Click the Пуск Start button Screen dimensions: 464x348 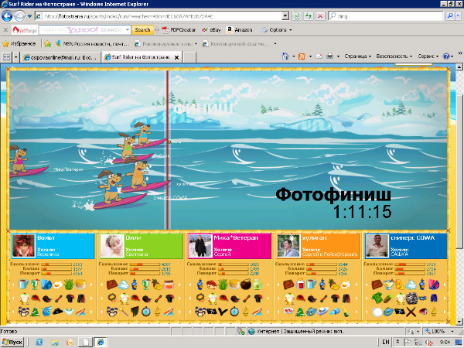point(15,341)
